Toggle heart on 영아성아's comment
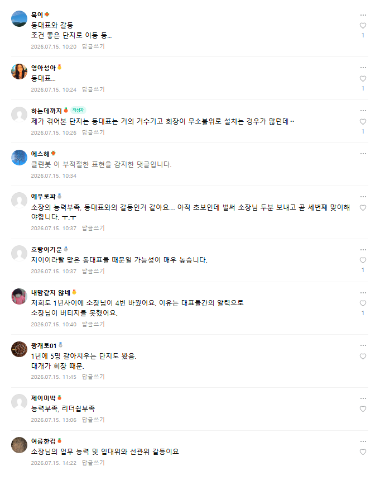Screen dimensions: 380x480 click(363, 78)
